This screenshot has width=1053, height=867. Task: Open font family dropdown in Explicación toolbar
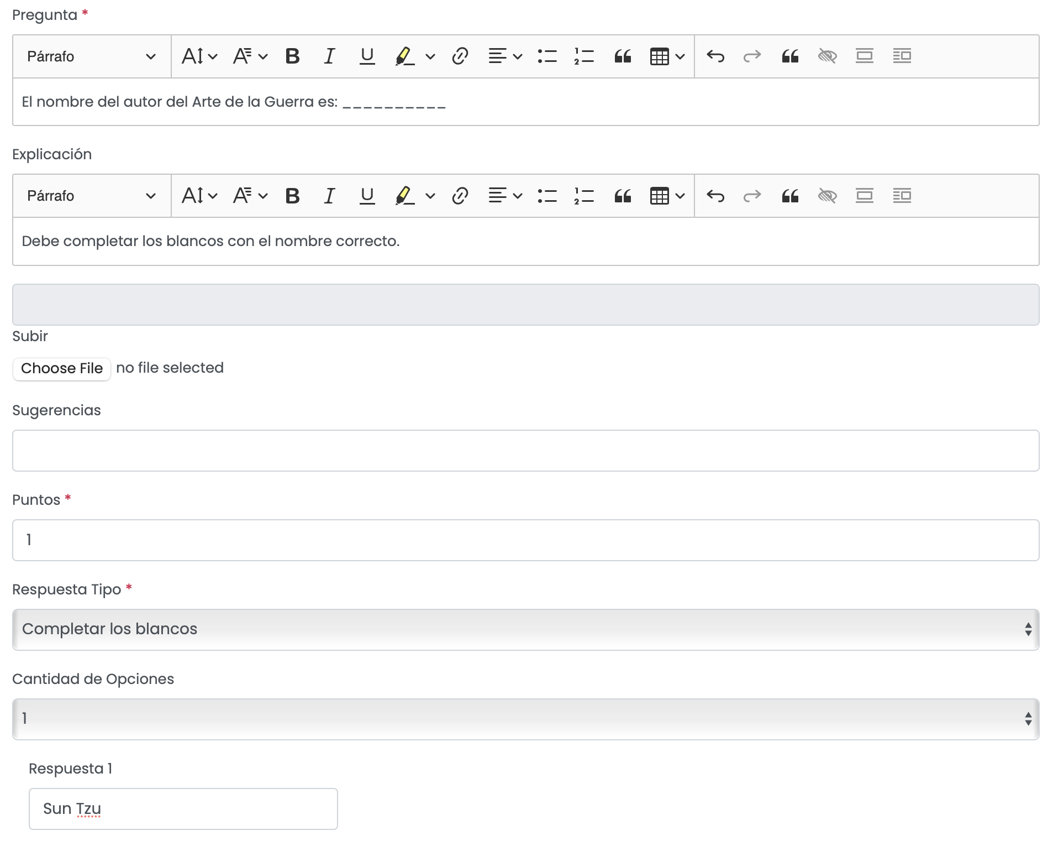click(x=250, y=196)
